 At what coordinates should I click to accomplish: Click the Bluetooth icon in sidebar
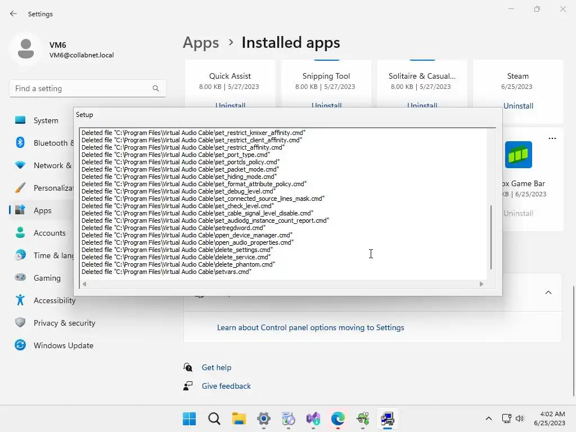click(20, 142)
